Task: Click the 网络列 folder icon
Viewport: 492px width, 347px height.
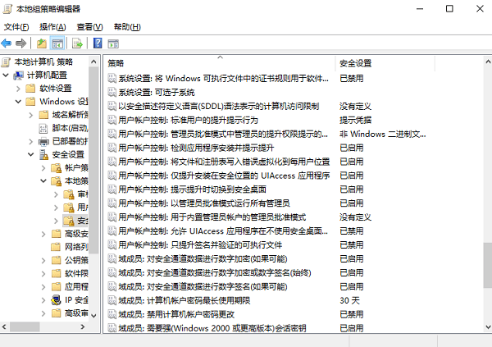Action: [56, 247]
